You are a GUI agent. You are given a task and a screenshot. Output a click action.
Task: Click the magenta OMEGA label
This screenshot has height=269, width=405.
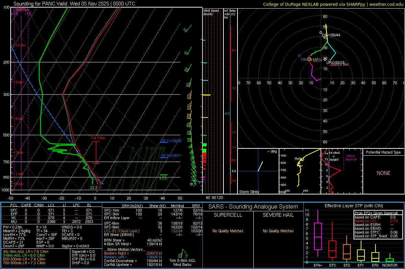pos(21,10)
